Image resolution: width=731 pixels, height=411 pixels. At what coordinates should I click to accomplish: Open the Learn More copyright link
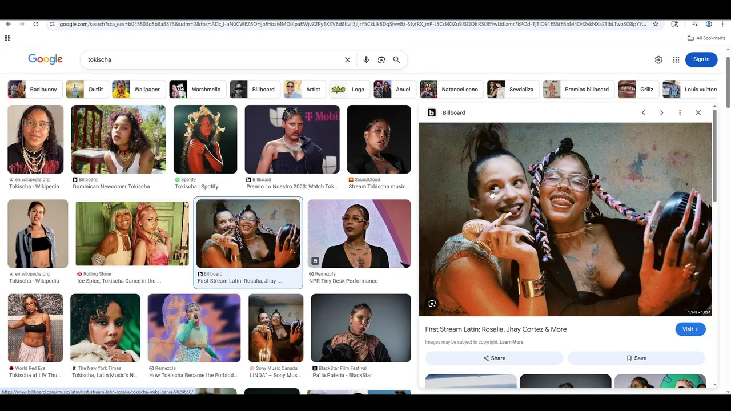pyautogui.click(x=511, y=342)
